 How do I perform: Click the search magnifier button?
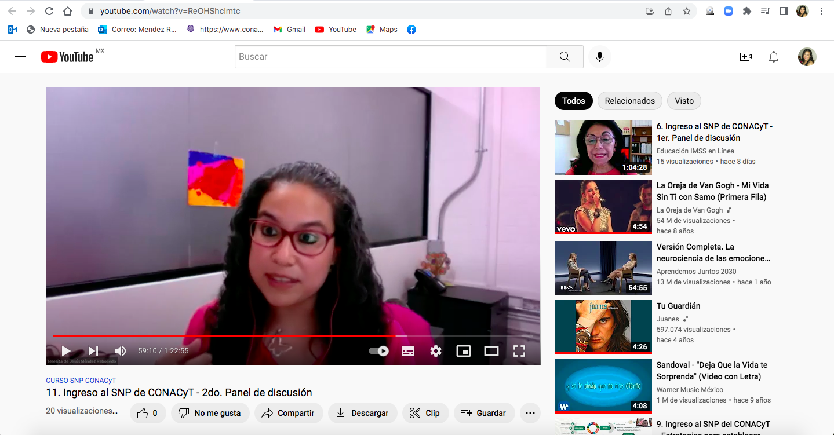[565, 57]
